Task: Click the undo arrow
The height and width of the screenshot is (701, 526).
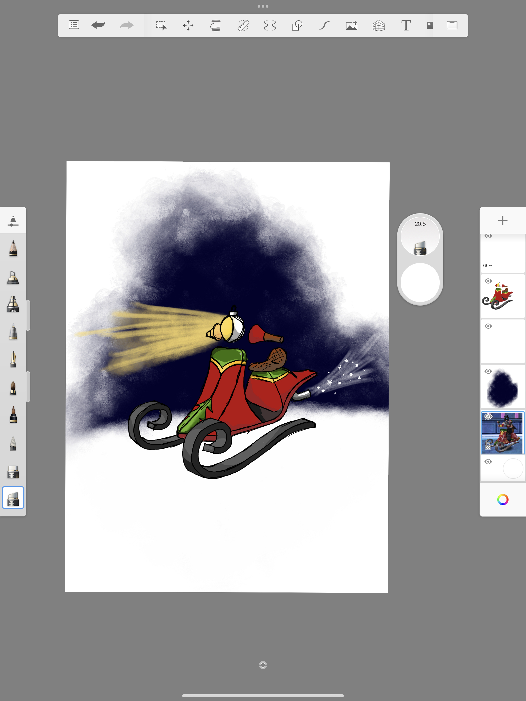Action: [98, 25]
